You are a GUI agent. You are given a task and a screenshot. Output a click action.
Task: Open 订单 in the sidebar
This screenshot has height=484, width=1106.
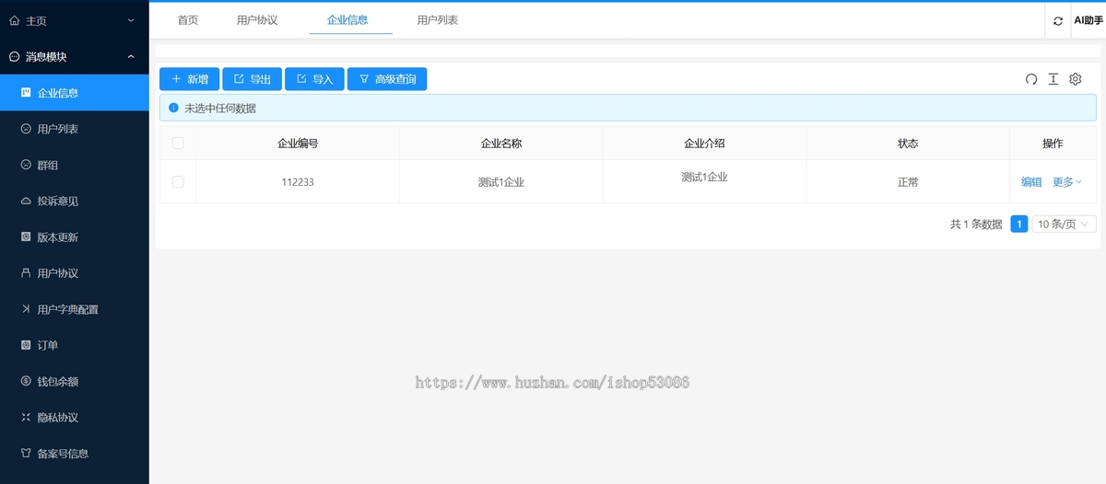pyautogui.click(x=75, y=345)
